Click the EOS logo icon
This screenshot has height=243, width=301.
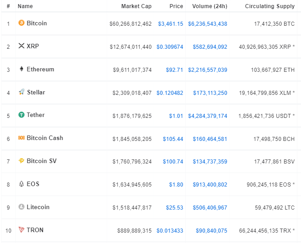(x=21, y=184)
